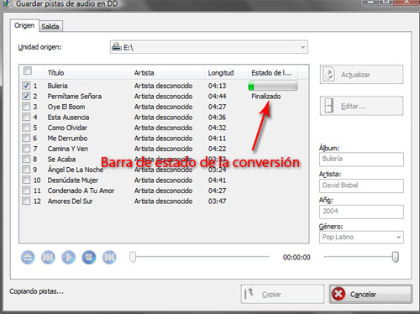
Task: Click the drive icon beside E:\
Action: [x=117, y=47]
